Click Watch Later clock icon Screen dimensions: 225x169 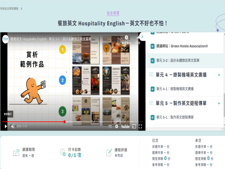[x=127, y=37]
